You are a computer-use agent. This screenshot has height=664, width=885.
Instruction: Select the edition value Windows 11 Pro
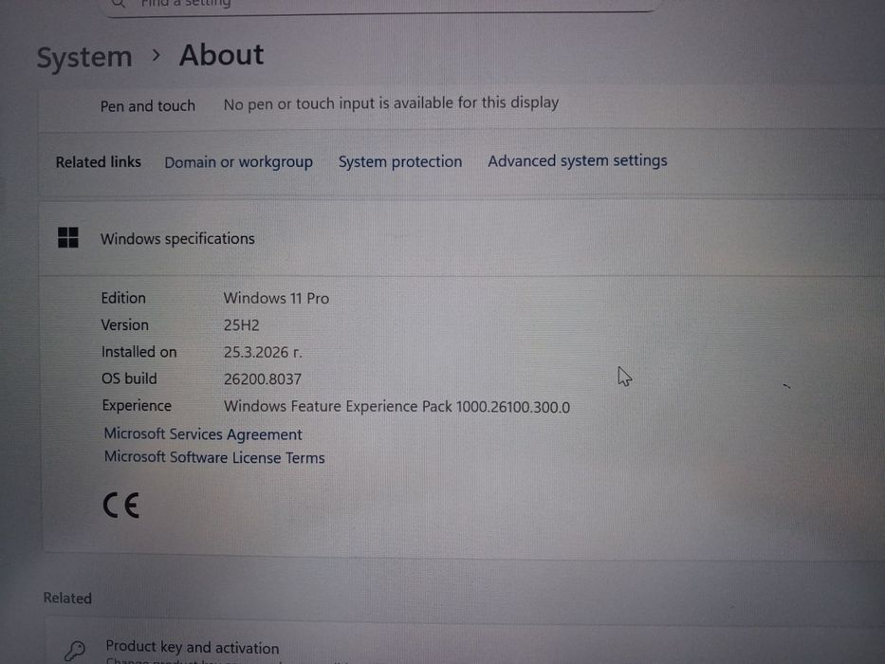click(276, 298)
